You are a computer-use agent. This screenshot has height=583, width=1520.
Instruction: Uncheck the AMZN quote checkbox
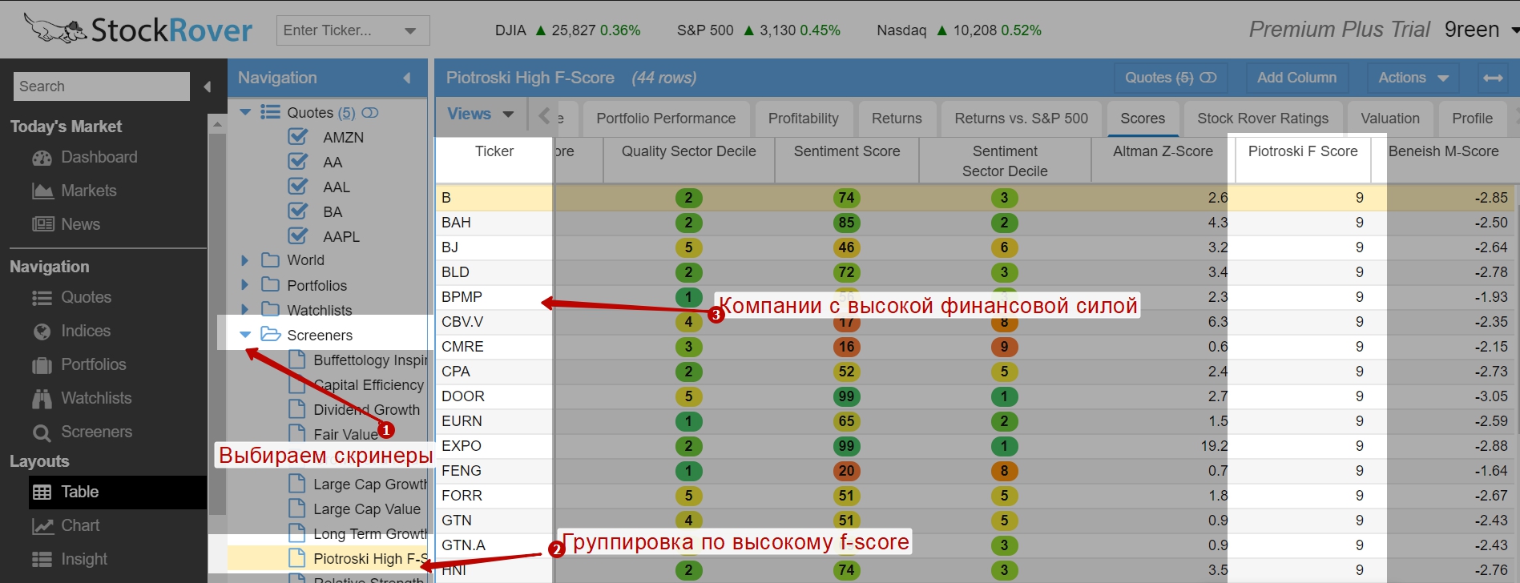[297, 137]
